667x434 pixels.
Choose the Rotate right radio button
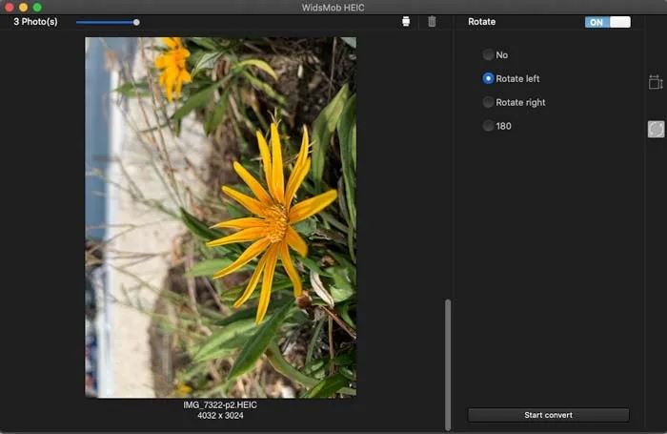click(x=488, y=102)
